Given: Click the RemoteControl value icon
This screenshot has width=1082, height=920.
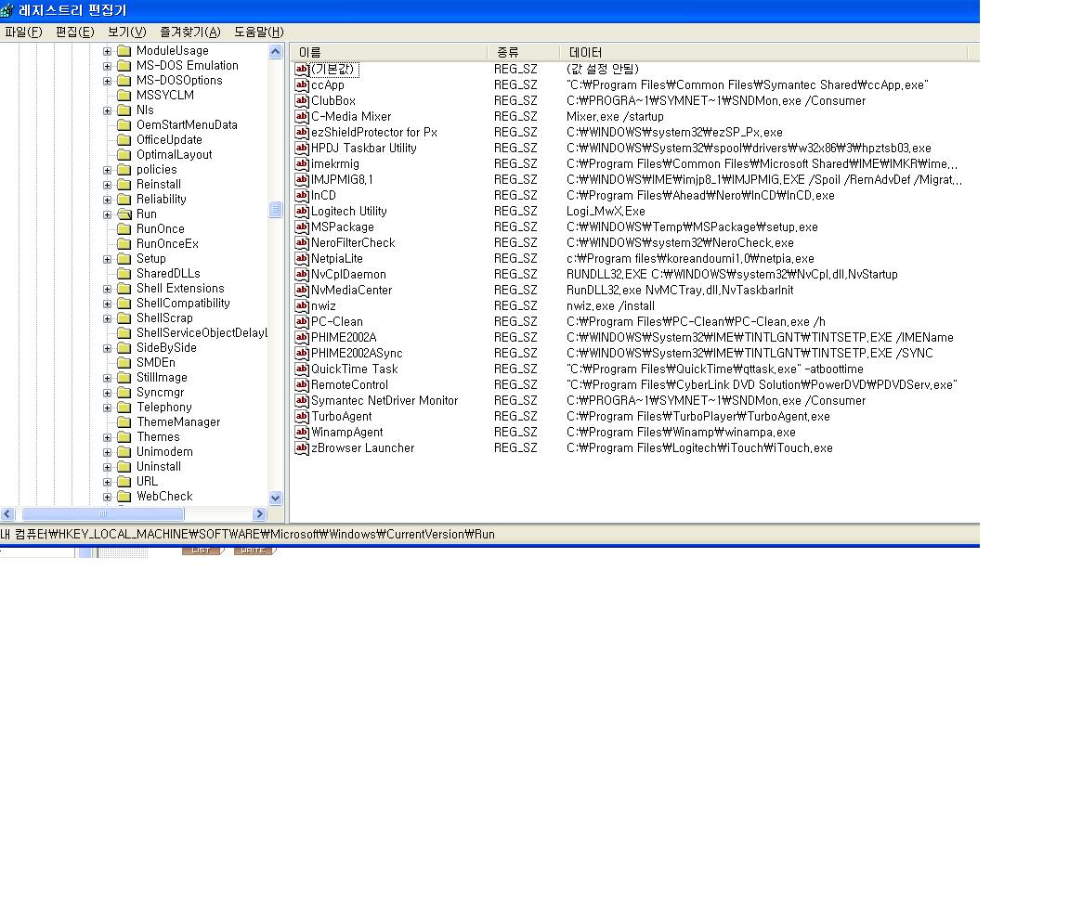Looking at the screenshot, I should (302, 386).
